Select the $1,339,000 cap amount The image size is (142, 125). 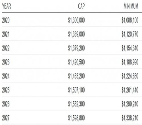[76, 34]
